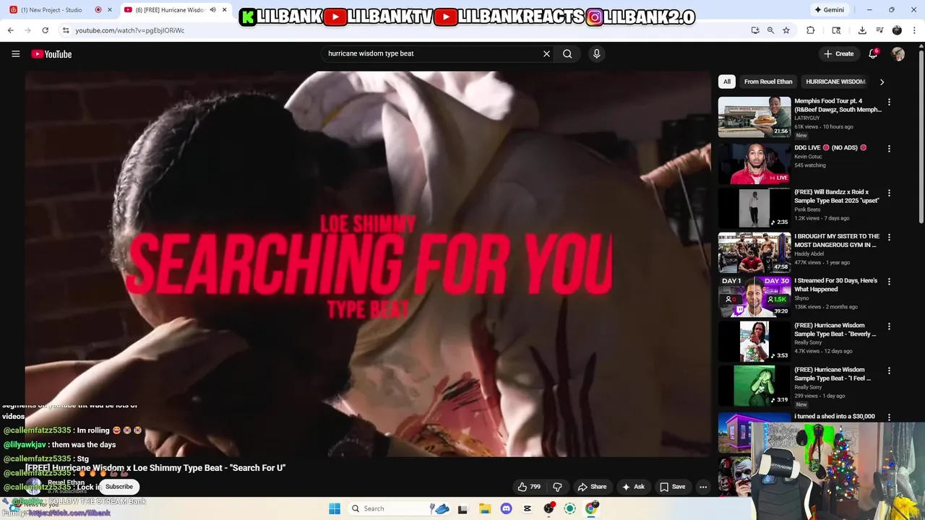This screenshot has height=520, width=925.
Task: Click the Share button
Action: 592,487
